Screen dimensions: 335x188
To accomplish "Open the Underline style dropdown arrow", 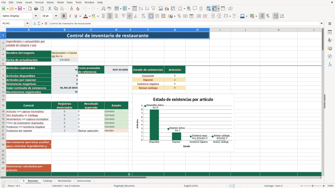I will [80, 16].
